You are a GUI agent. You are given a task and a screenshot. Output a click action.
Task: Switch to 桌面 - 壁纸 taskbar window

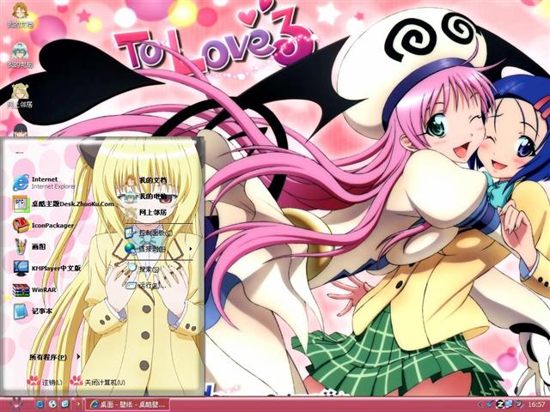point(127,404)
